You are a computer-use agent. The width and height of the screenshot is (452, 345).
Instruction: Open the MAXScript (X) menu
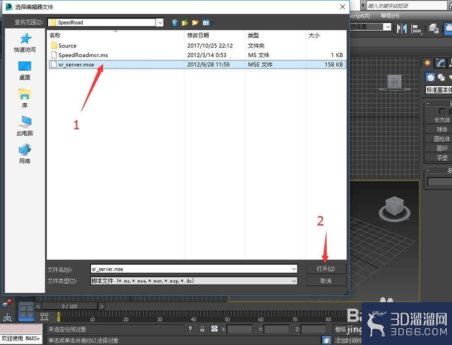[360, 15]
